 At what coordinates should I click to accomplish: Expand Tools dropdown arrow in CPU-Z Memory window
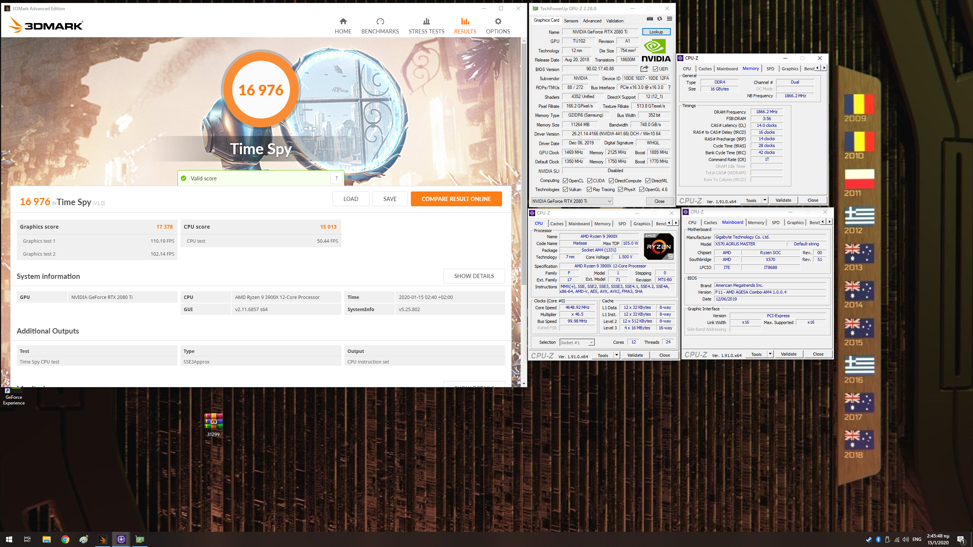point(765,200)
